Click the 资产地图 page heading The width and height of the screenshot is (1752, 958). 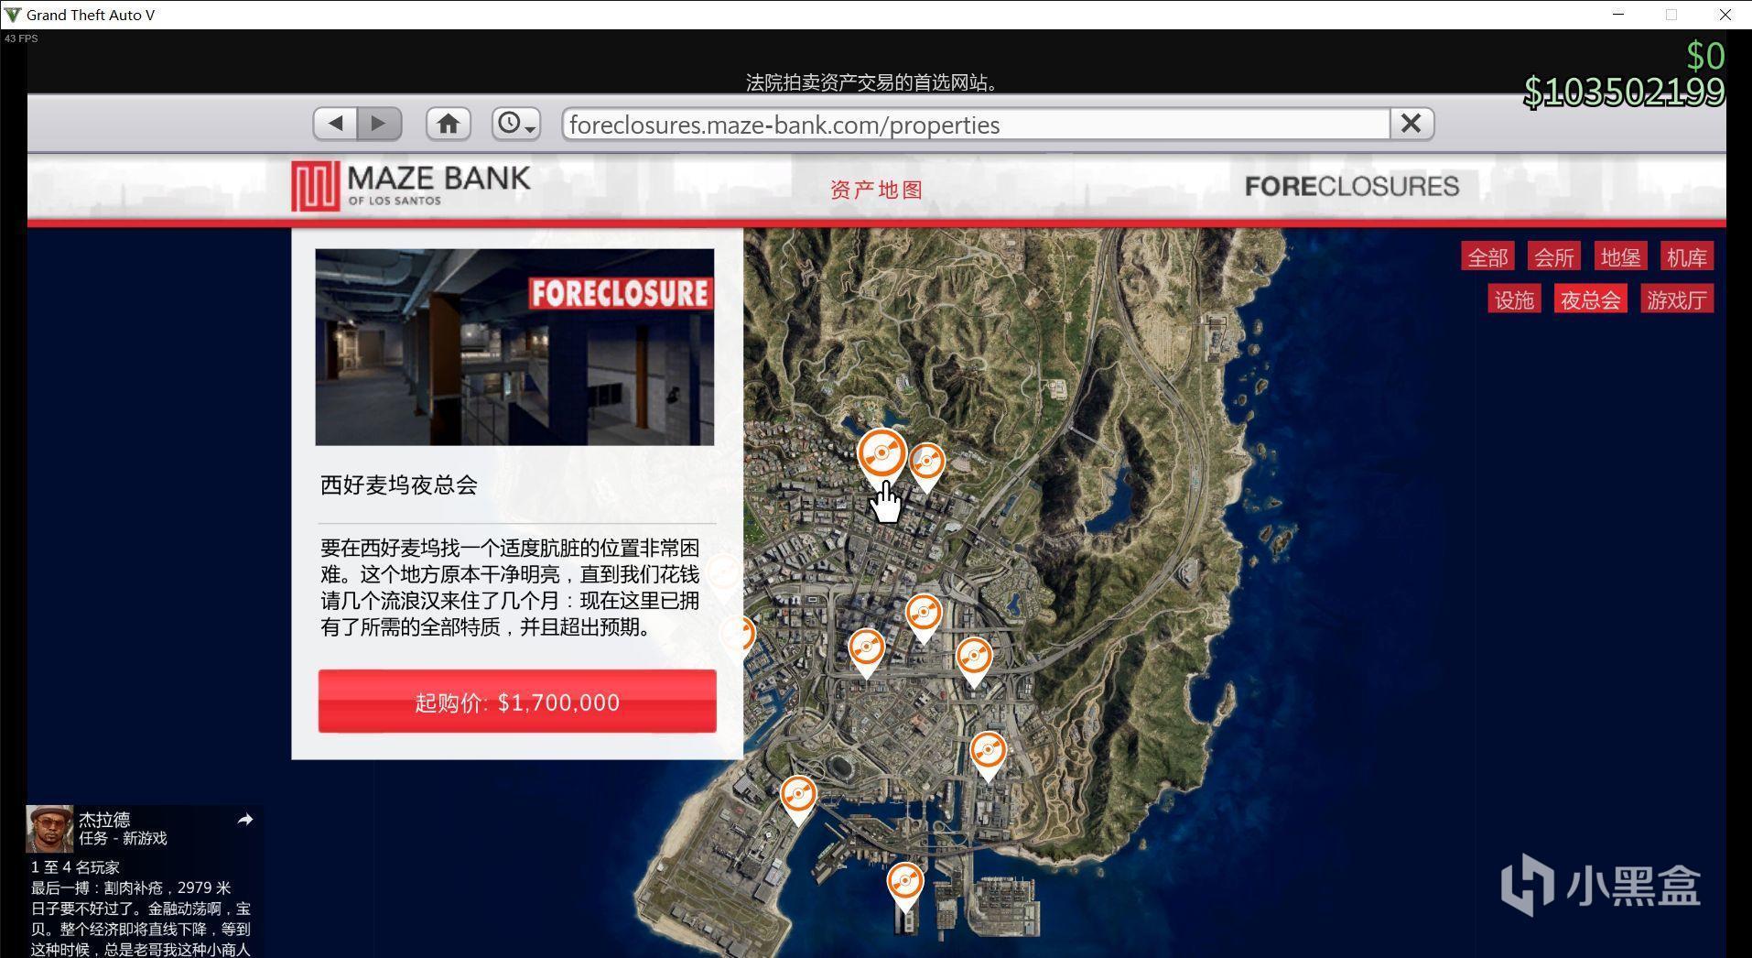(877, 190)
